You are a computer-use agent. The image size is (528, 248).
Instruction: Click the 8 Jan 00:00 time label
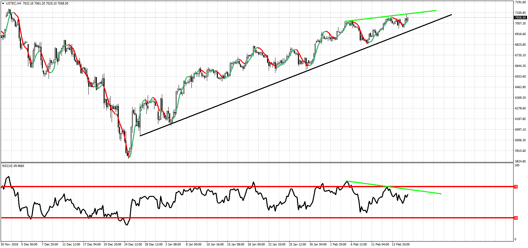(194, 244)
